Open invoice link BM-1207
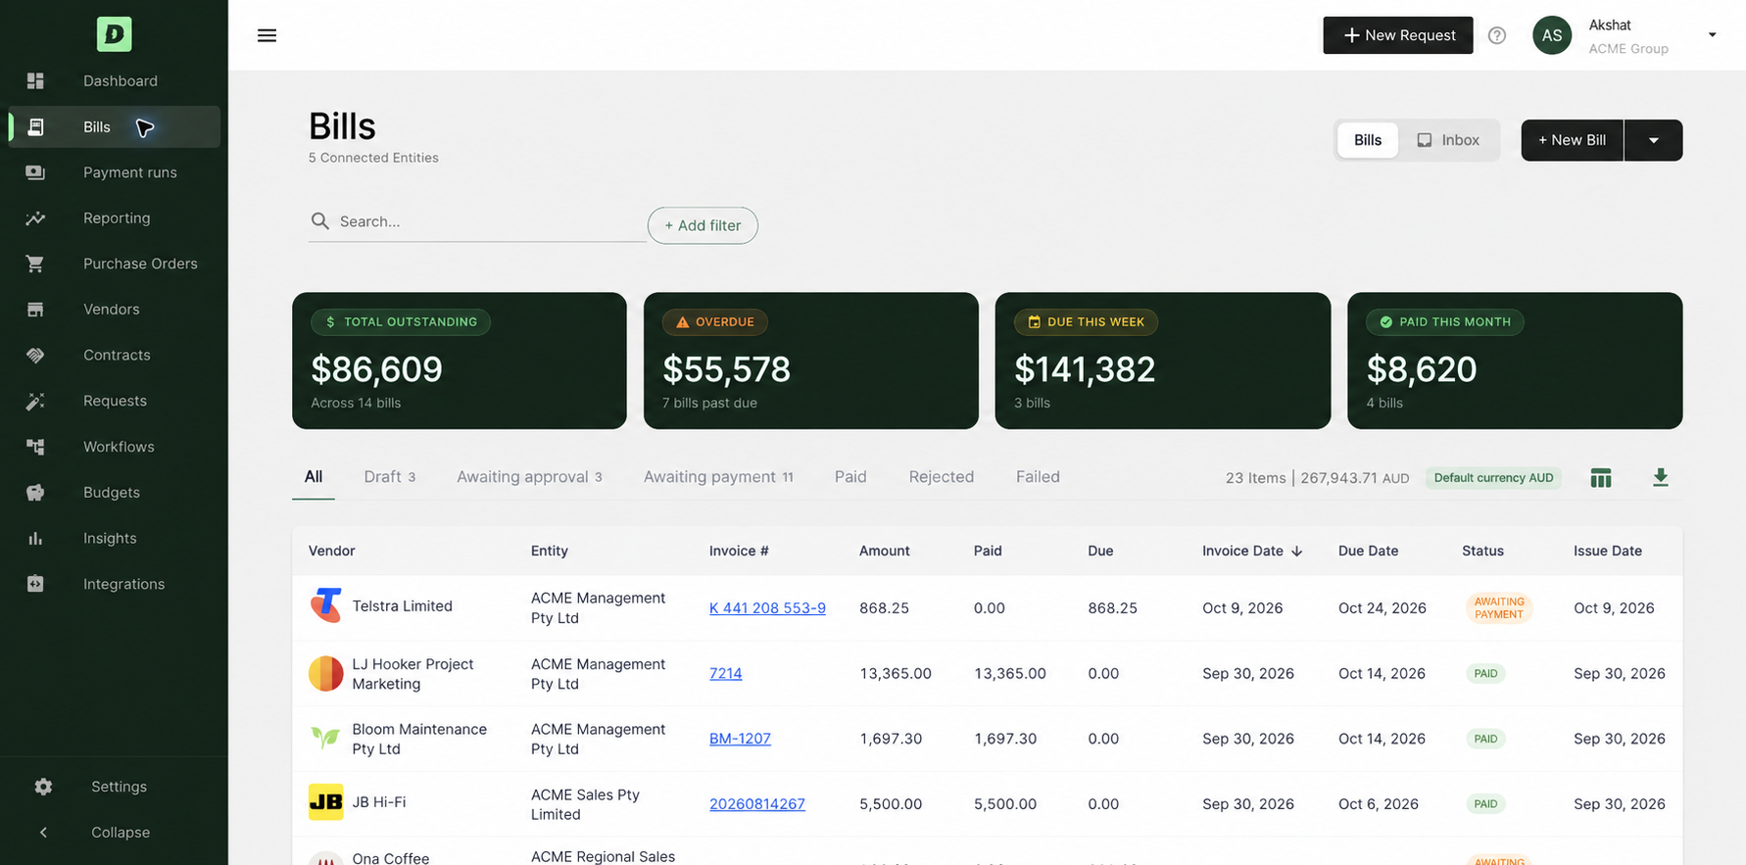Screen dimensions: 1746x865 pyautogui.click(x=740, y=739)
